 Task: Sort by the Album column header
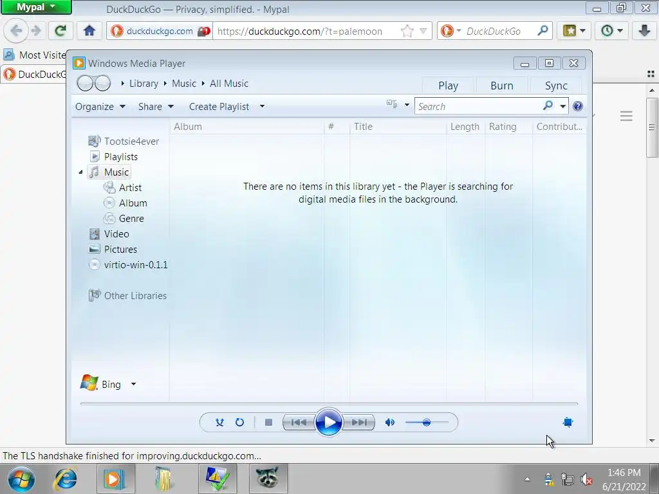[246, 127]
